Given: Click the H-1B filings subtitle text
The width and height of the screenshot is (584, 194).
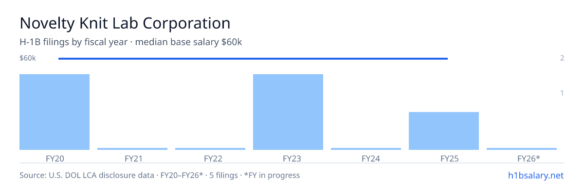Looking at the screenshot, I should pos(131,42).
